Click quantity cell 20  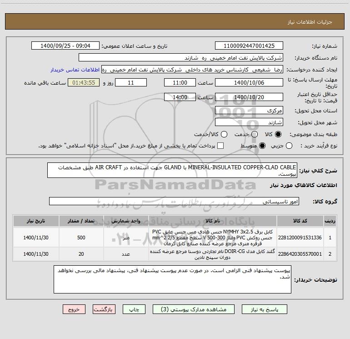tap(81, 254)
